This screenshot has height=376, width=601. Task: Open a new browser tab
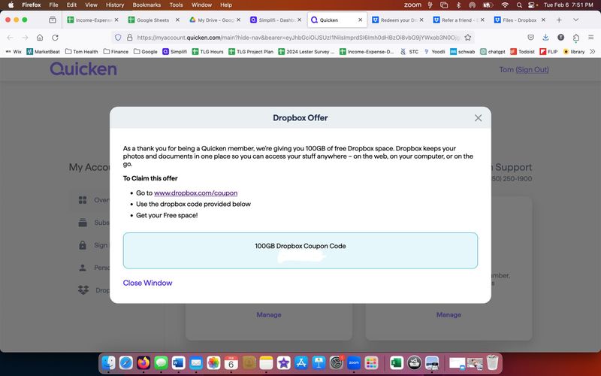559,20
